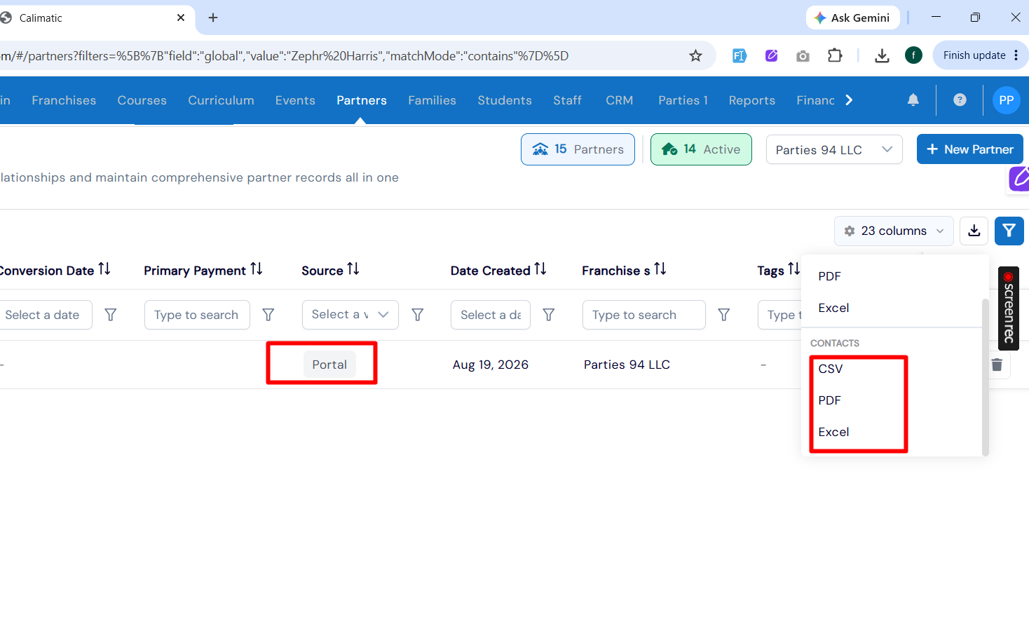Viewport: 1029px width, 638px height.
Task: Expand the Parties 94 LLC franchise dropdown
Action: [x=834, y=150]
